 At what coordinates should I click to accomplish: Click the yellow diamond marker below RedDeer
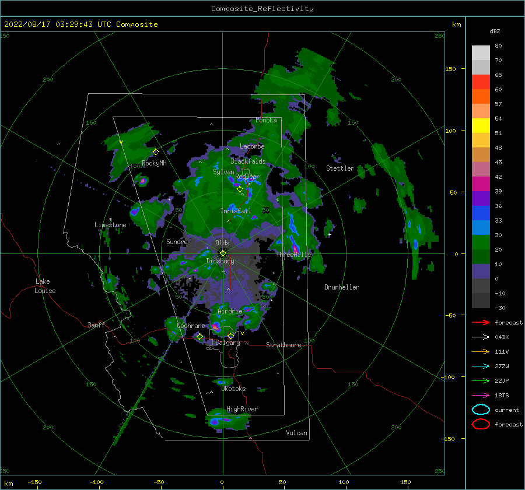pos(240,189)
